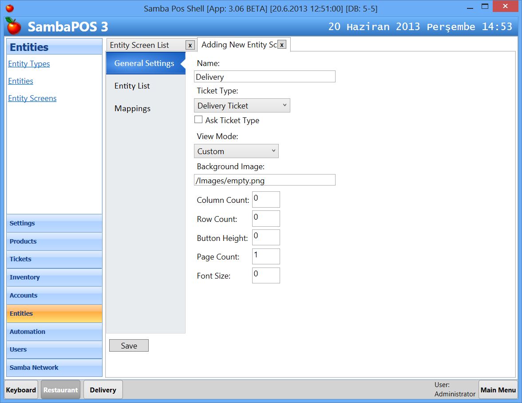Open the Keyboard from the bottom bar
This screenshot has height=403, width=522.
21,390
